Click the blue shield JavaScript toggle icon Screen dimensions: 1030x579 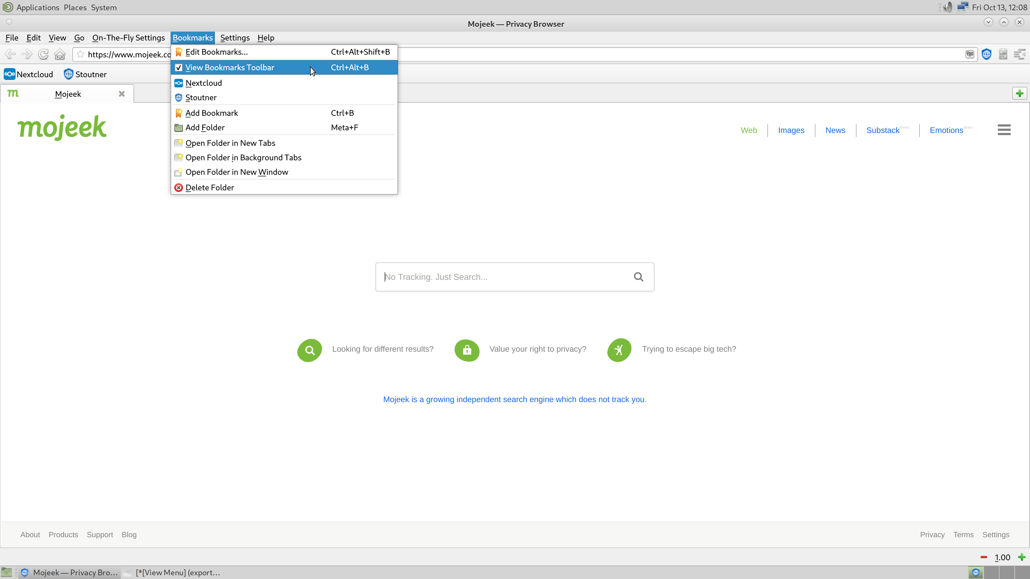(987, 54)
